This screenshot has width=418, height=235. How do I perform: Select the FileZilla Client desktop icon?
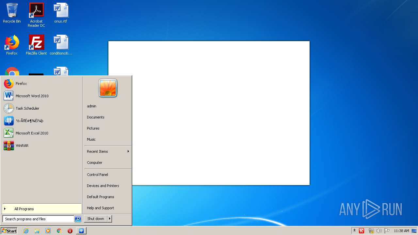[x=36, y=45]
